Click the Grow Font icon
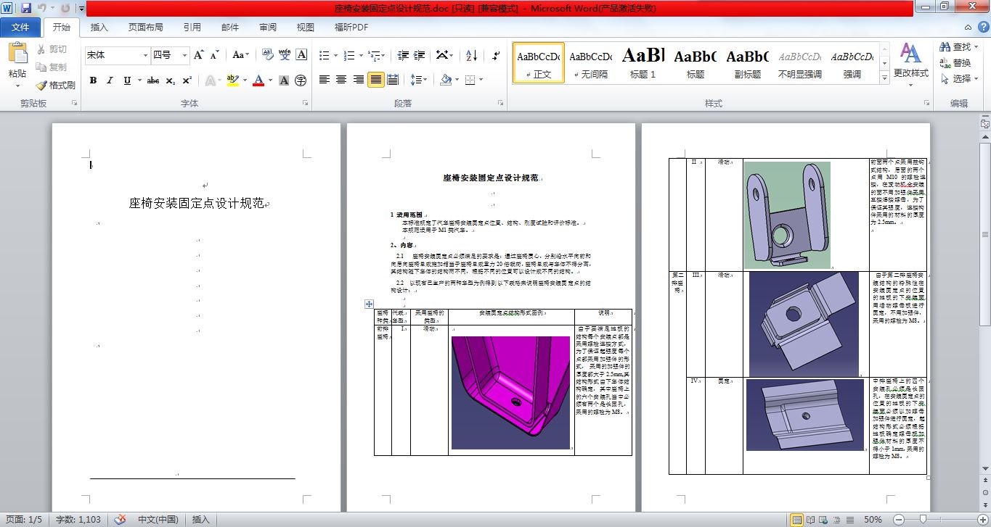Image resolution: width=991 pixels, height=527 pixels. point(198,55)
